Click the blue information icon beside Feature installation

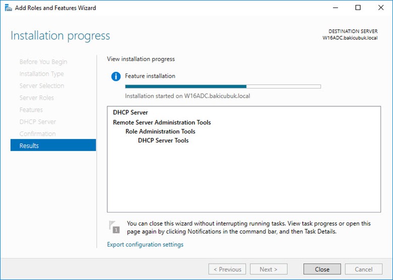[116, 77]
